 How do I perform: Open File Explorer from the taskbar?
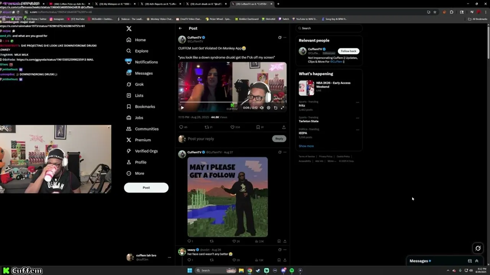click(x=241, y=270)
